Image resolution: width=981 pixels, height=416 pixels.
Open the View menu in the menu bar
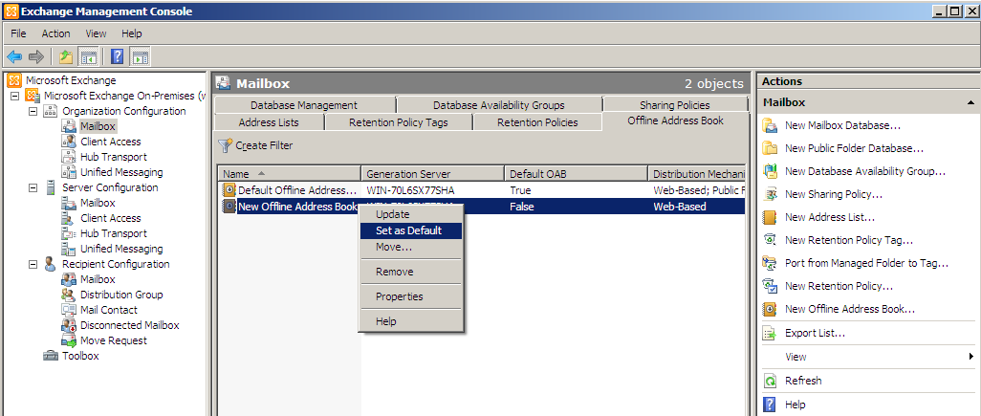(x=96, y=33)
